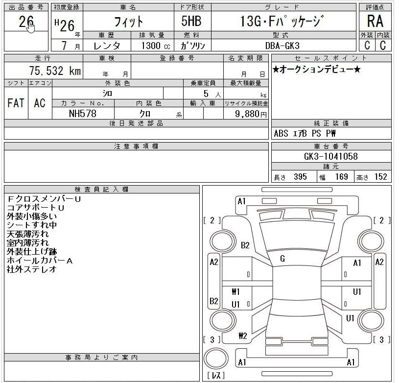Click the G mark on the windshield
Screen dimensions: 401x383
[x=283, y=259]
